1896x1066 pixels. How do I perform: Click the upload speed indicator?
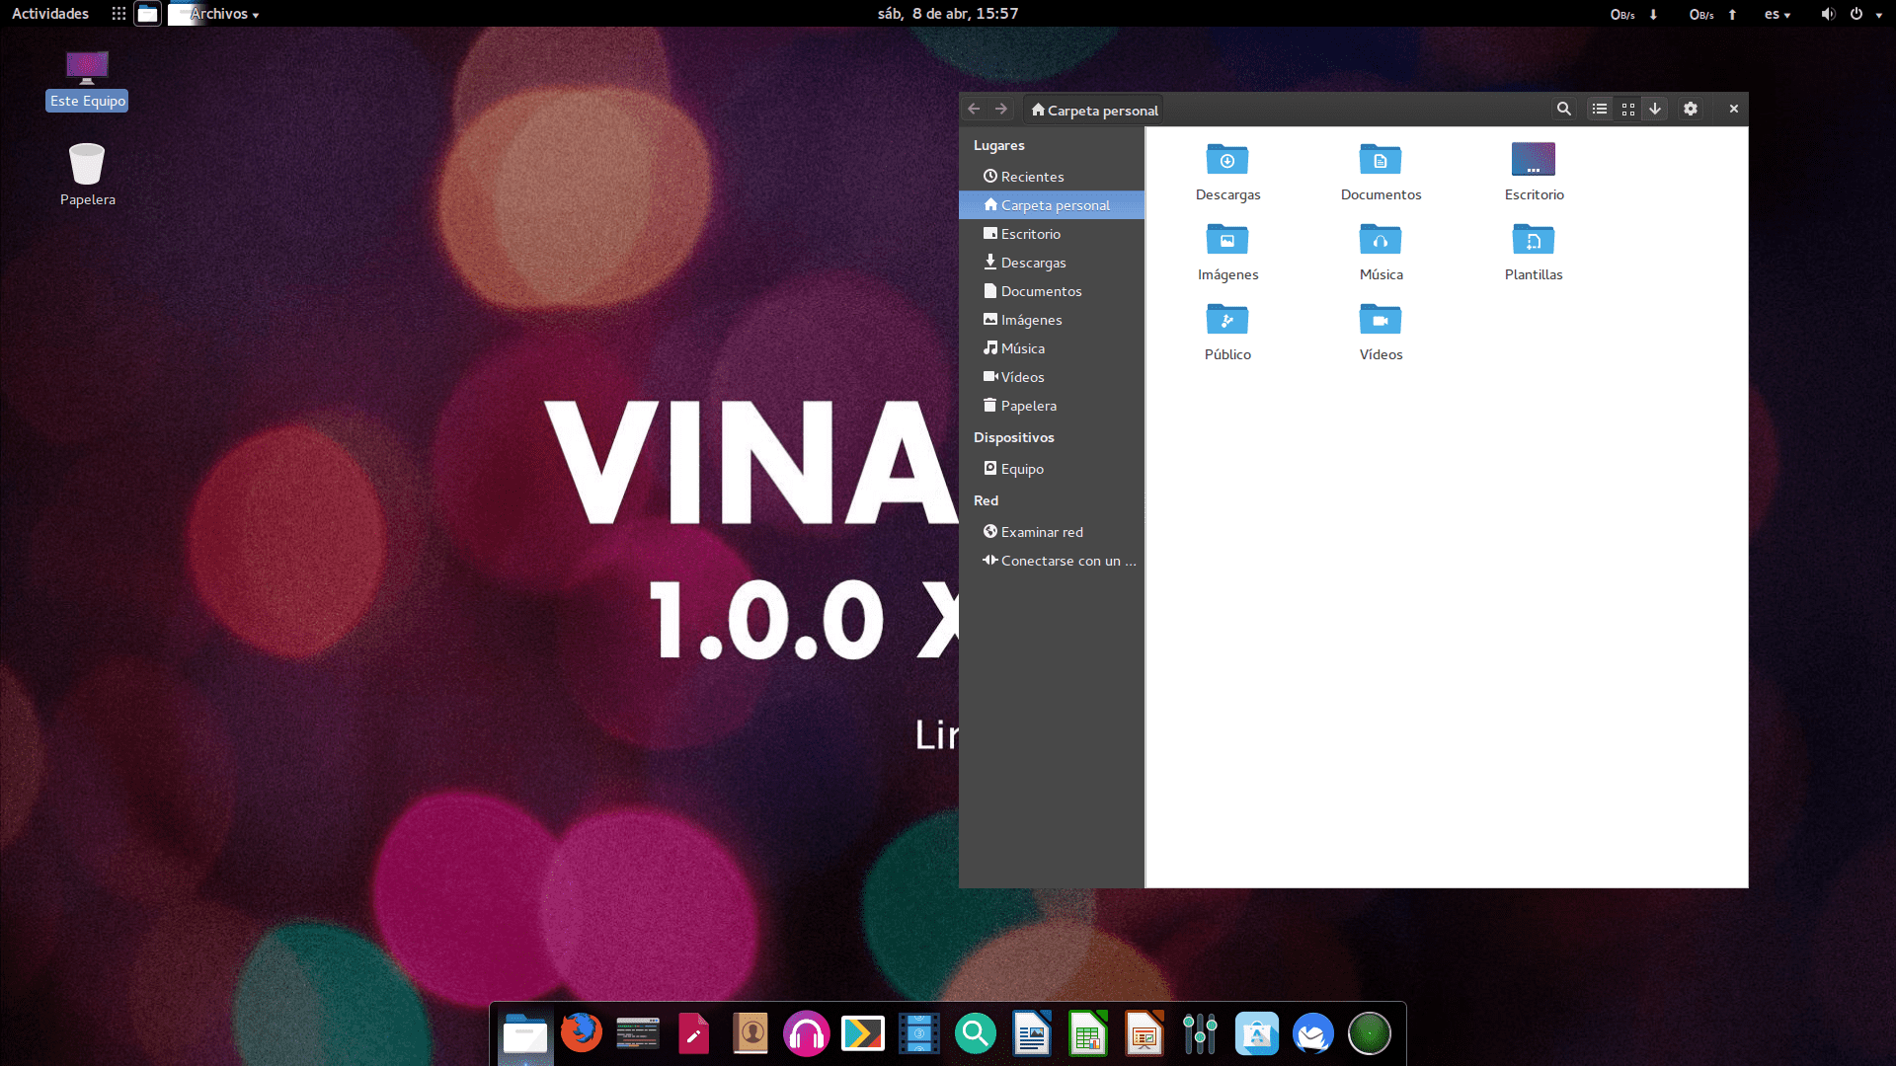pyautogui.click(x=1712, y=14)
